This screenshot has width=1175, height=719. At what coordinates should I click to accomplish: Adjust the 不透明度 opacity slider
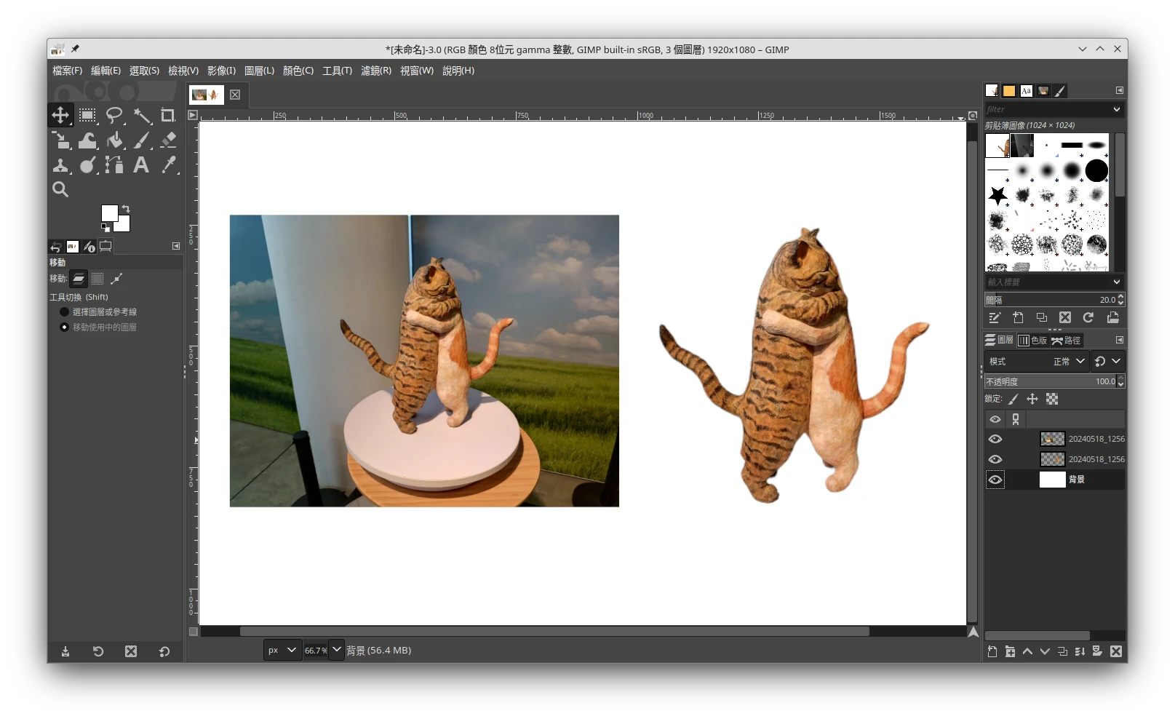[x=1049, y=381]
